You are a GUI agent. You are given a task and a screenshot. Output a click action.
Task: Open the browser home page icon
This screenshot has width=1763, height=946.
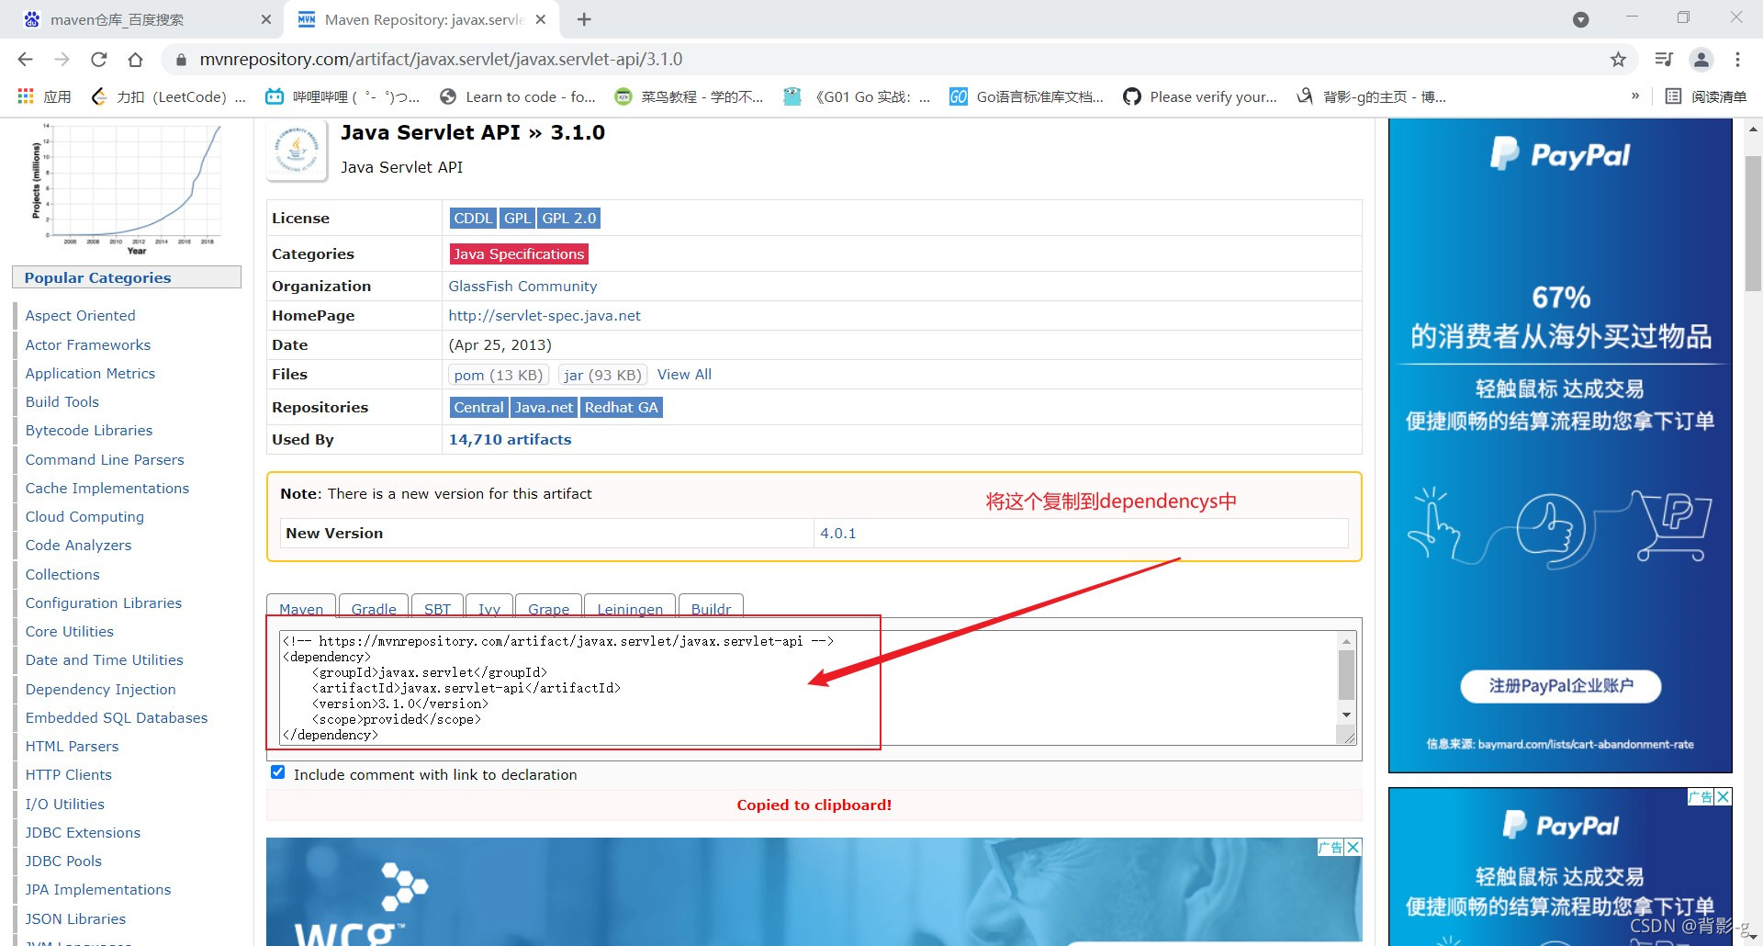pos(135,60)
